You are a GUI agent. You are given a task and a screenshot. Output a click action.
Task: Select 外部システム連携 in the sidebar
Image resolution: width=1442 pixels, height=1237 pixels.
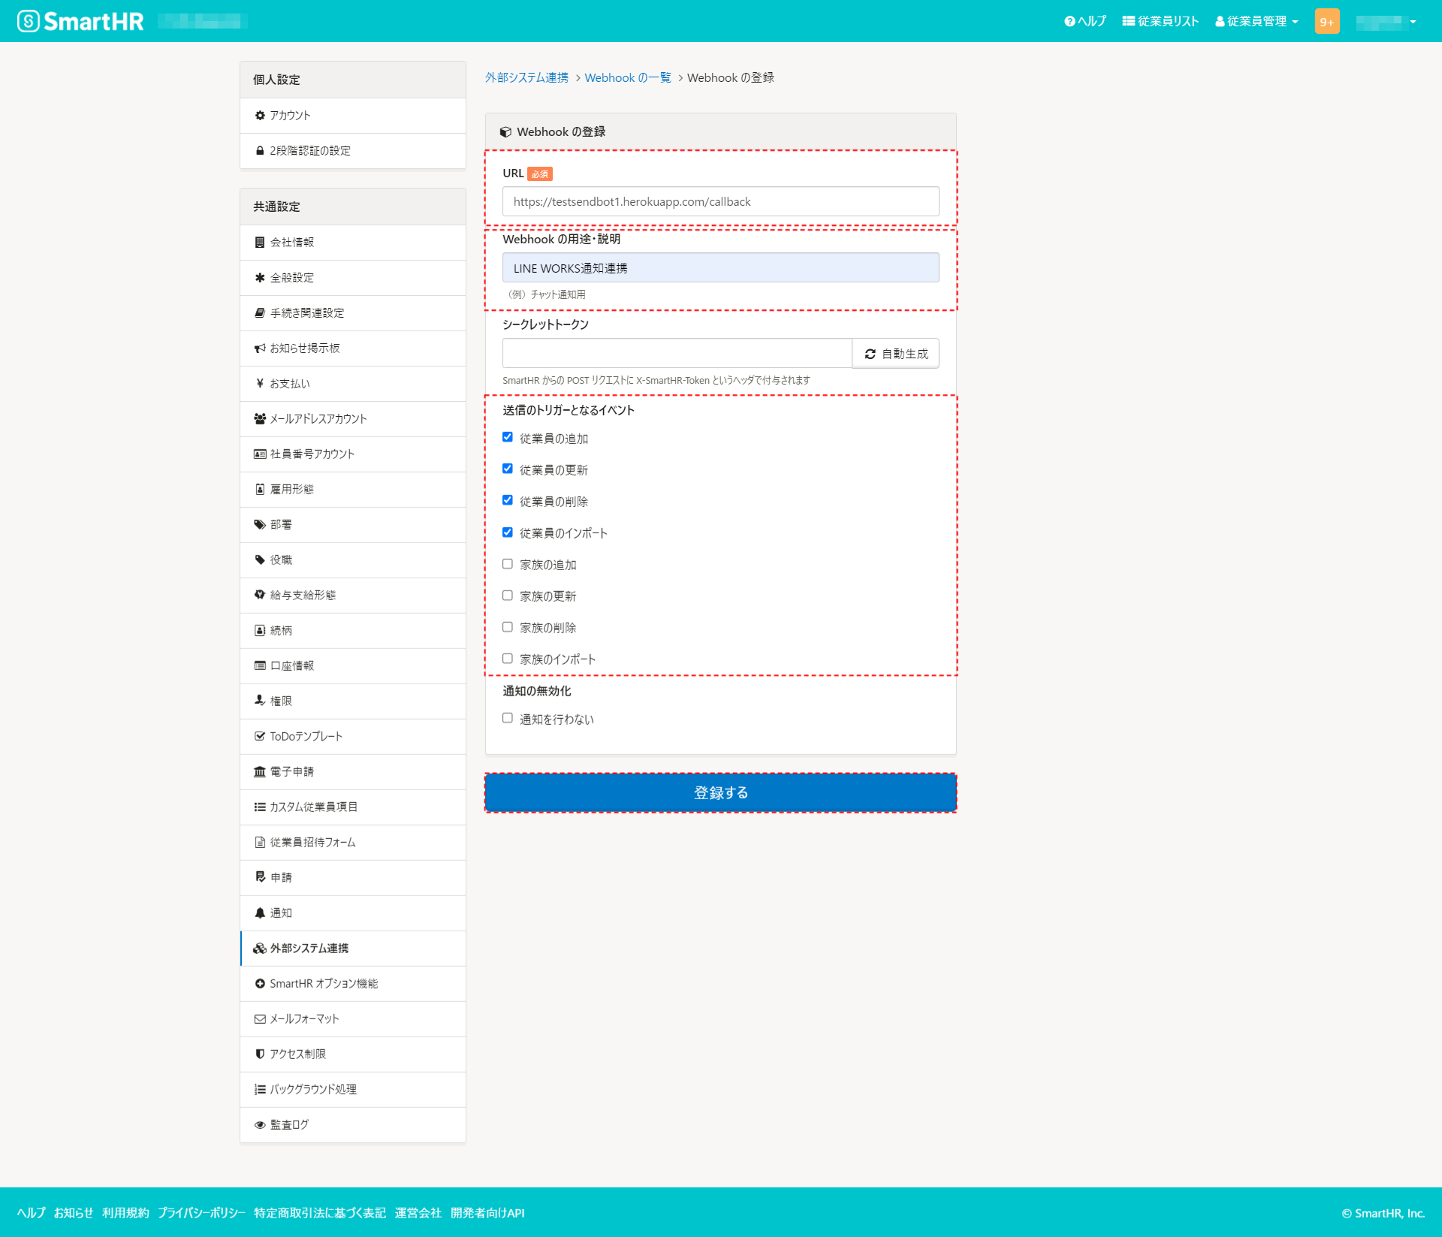[x=310, y=948]
